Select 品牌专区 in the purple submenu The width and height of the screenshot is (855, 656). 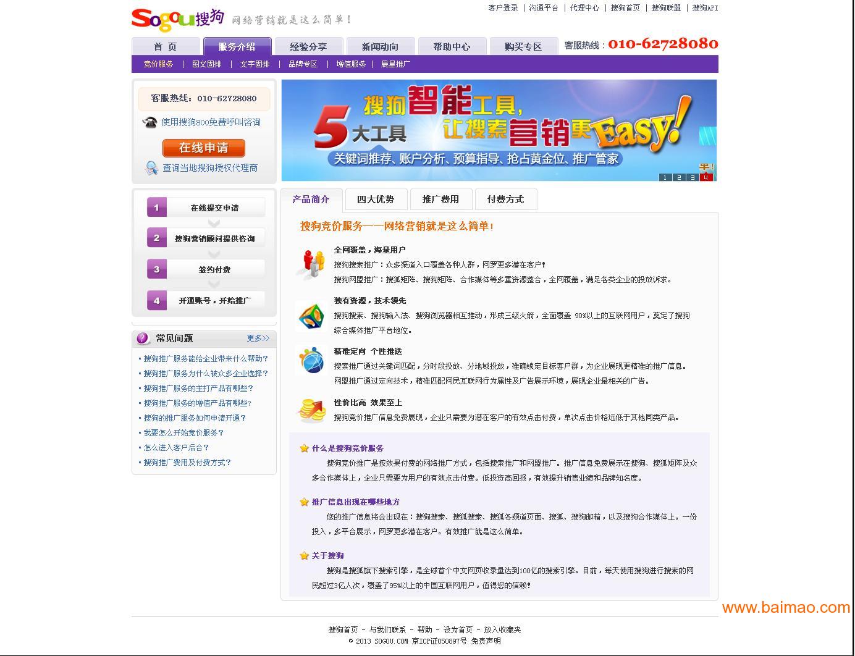click(303, 64)
